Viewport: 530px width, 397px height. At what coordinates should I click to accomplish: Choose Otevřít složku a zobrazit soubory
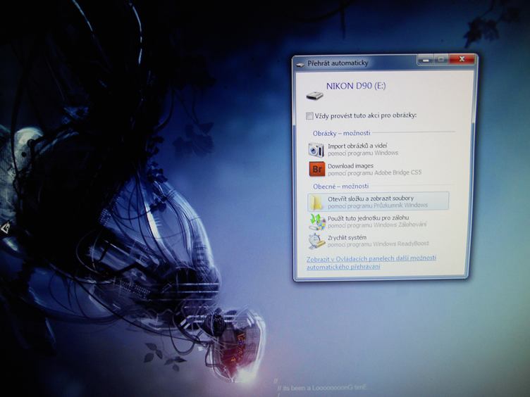pos(378,201)
